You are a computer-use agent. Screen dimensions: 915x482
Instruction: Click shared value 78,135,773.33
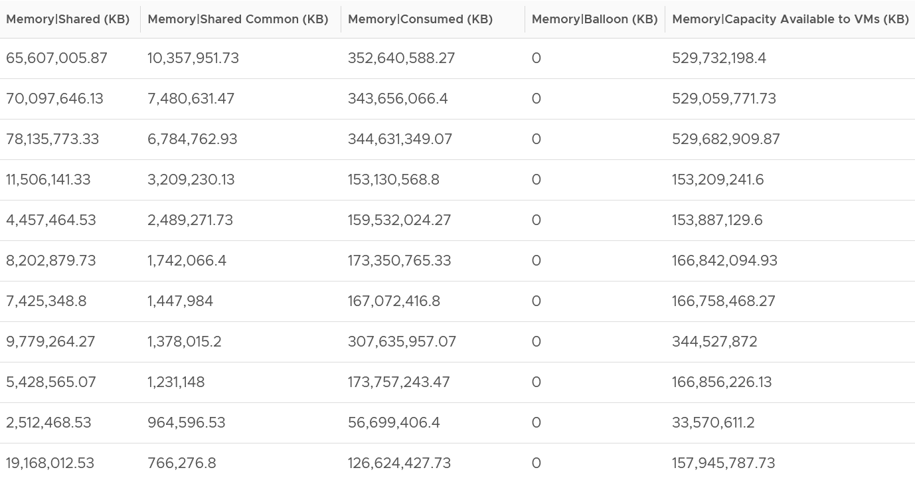[x=52, y=139]
